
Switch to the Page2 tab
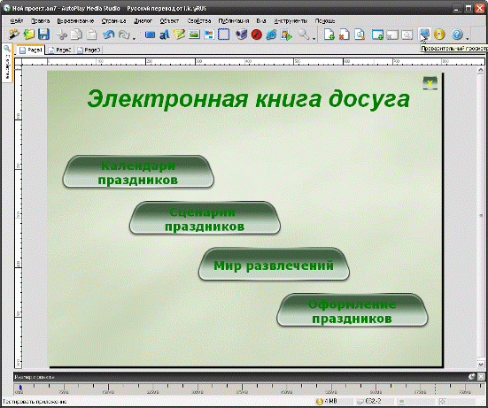[60, 50]
